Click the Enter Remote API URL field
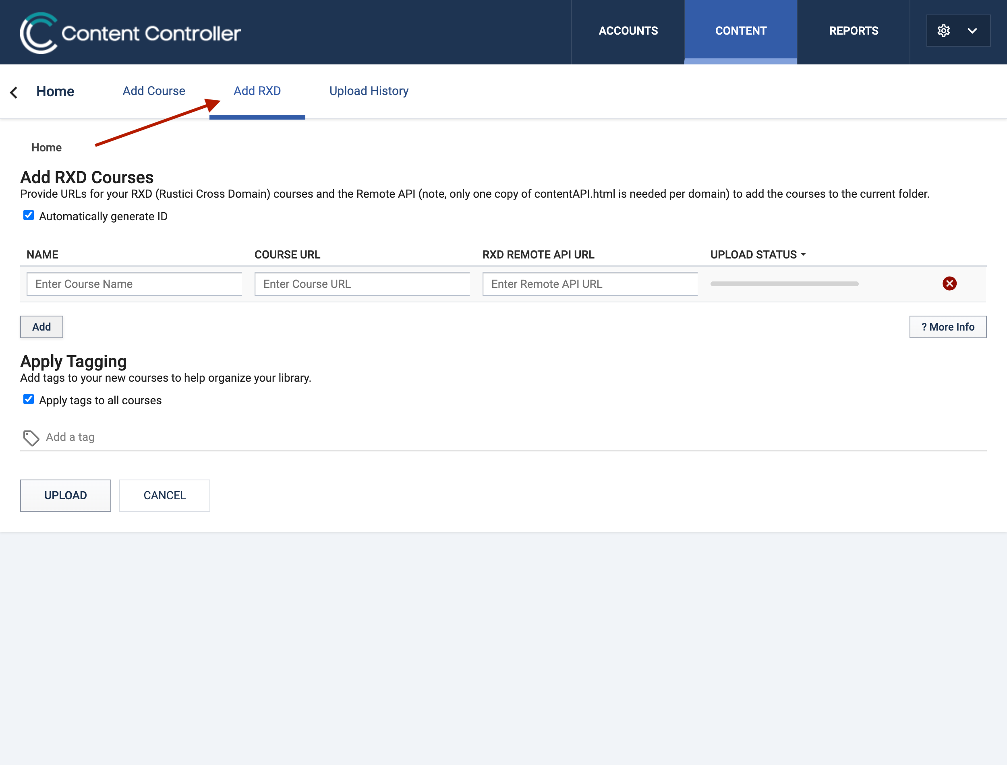Screen dimensions: 1007x765 (590, 284)
